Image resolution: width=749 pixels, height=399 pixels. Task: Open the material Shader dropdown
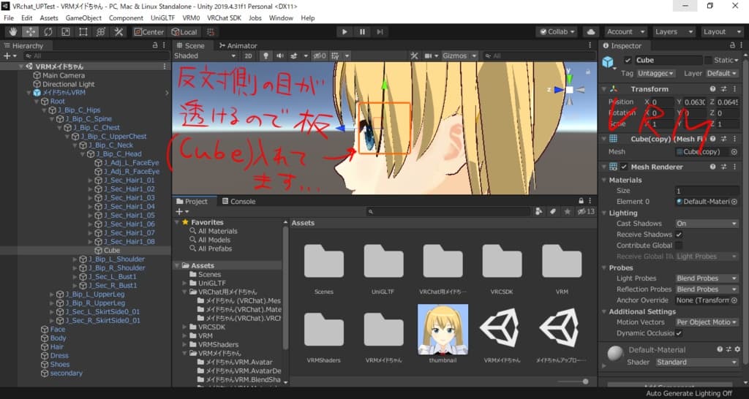(x=696, y=362)
